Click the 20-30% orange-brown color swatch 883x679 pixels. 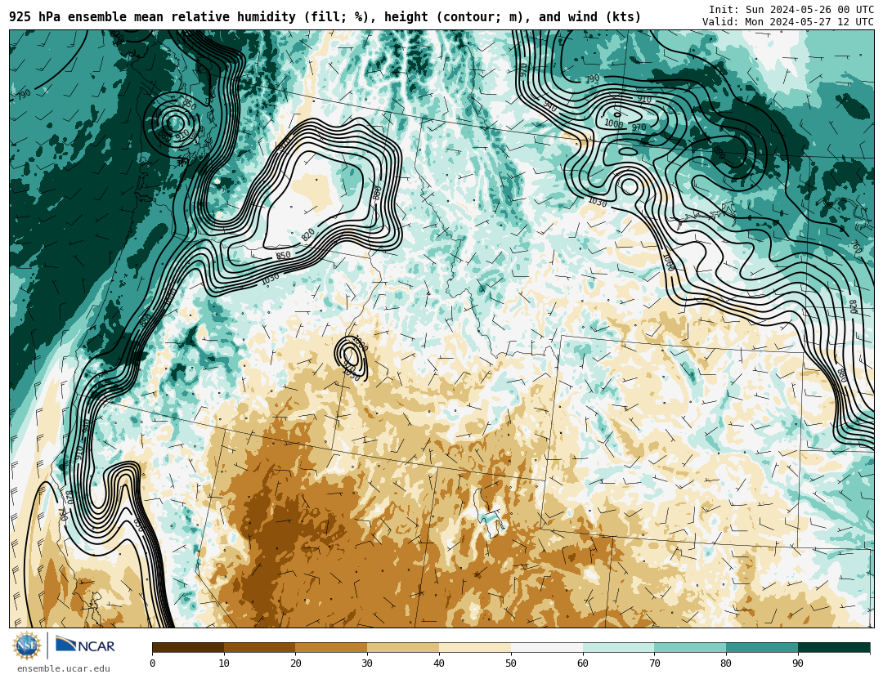331,648
